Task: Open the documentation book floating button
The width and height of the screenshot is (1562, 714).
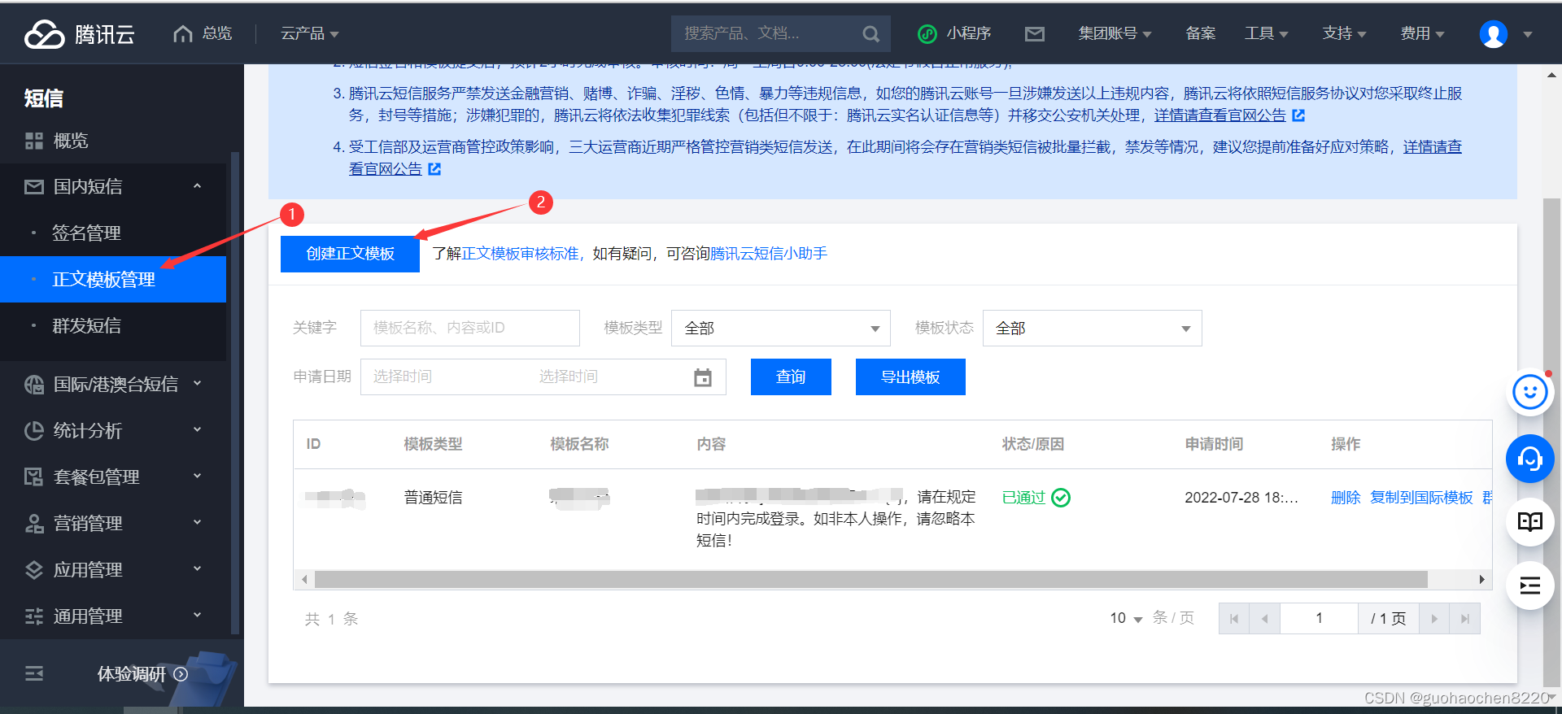Action: coord(1530,522)
